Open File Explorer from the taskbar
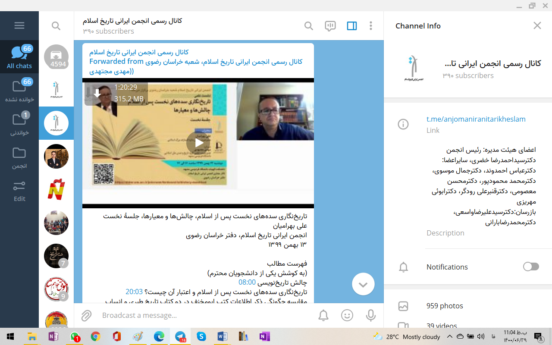 click(32, 336)
